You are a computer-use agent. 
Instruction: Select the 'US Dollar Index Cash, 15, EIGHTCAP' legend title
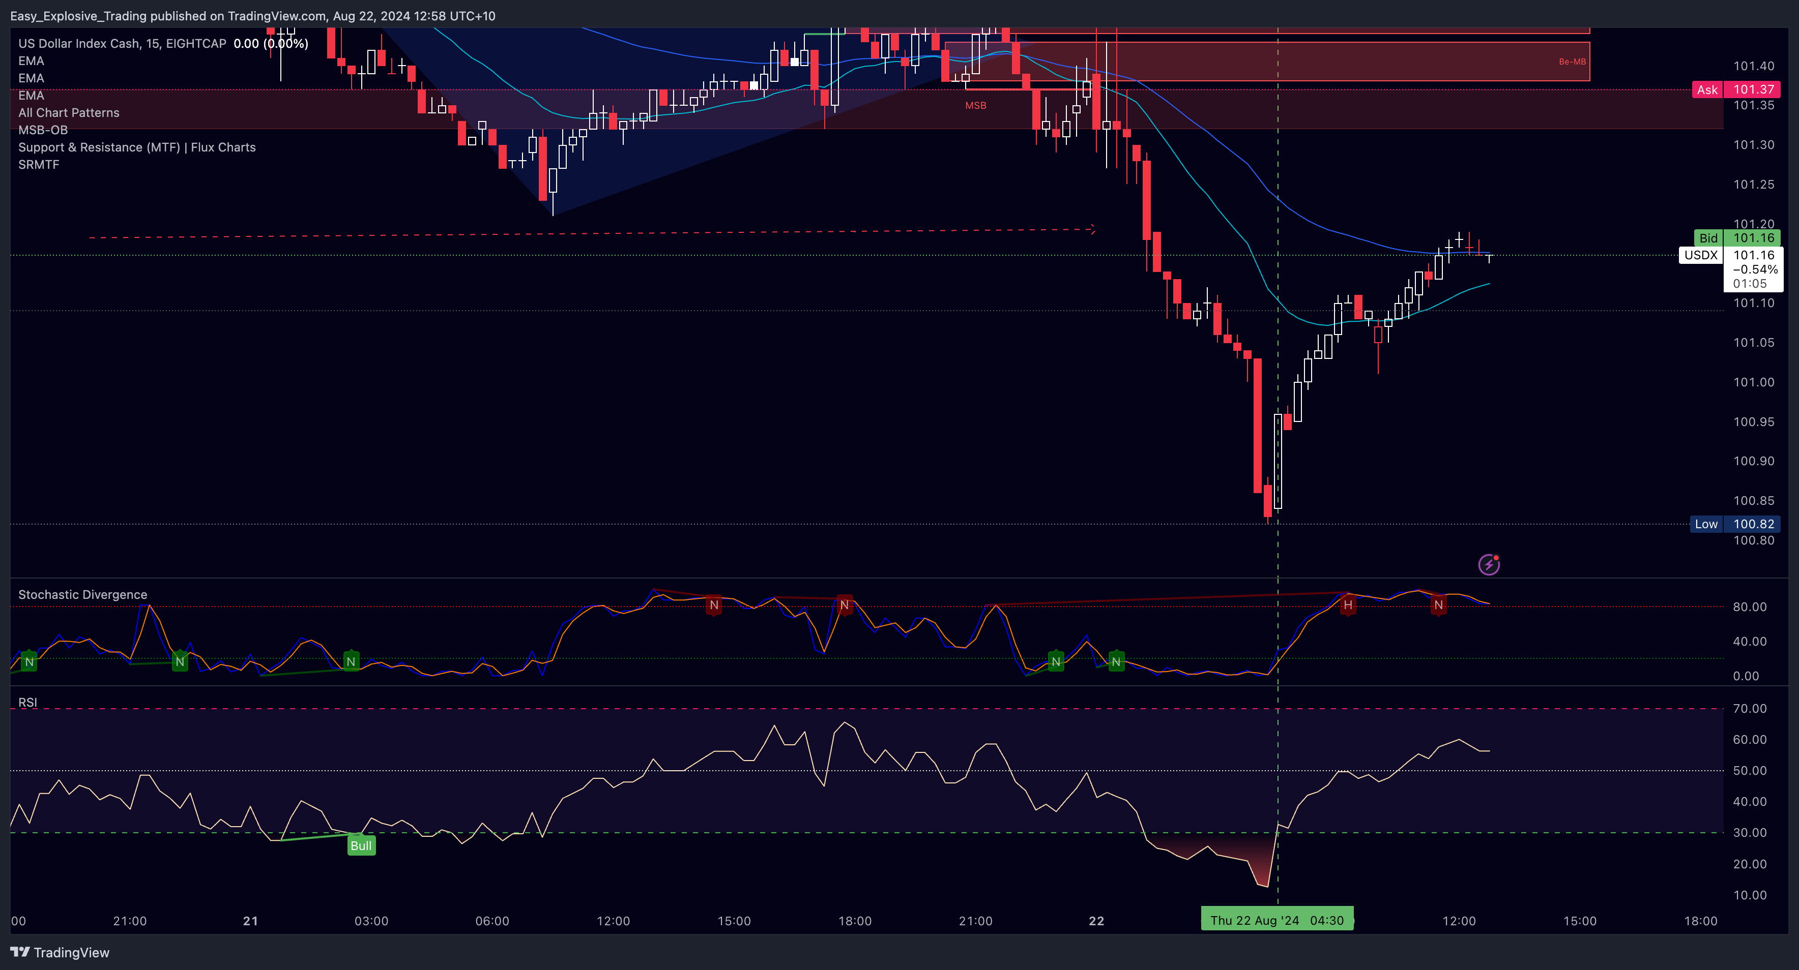tap(122, 43)
